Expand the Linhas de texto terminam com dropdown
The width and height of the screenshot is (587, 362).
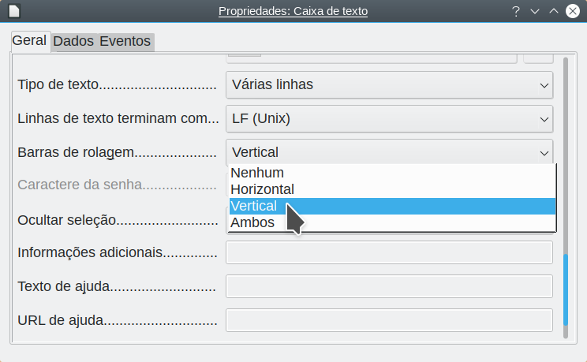(x=389, y=118)
